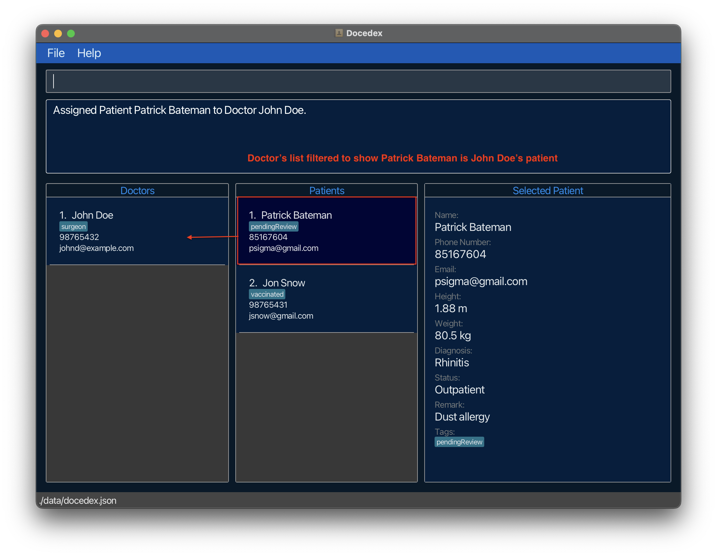Select patient Patrick Bateman in Patients list
The height and width of the screenshot is (556, 717).
click(x=327, y=231)
